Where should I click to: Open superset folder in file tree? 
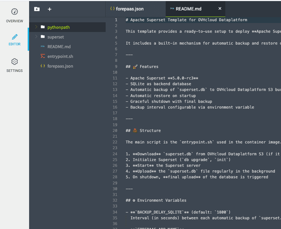pos(68,37)
